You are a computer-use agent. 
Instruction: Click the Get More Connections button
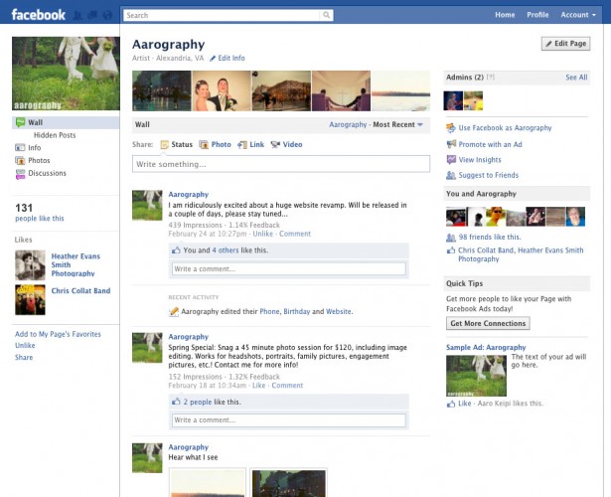point(488,323)
